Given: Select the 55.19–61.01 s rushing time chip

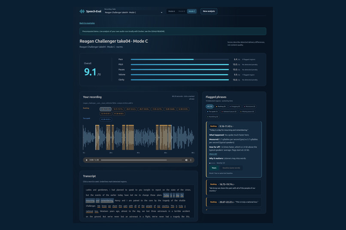Looking at the screenshot, I should point(106,114).
